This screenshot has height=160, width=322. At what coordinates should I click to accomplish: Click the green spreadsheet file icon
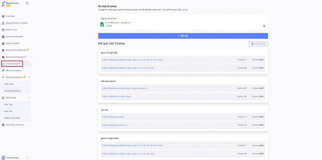pyautogui.click(x=102, y=24)
